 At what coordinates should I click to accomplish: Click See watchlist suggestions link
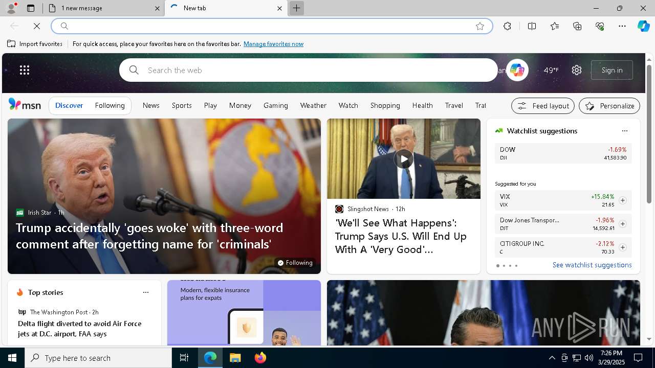pos(592,265)
